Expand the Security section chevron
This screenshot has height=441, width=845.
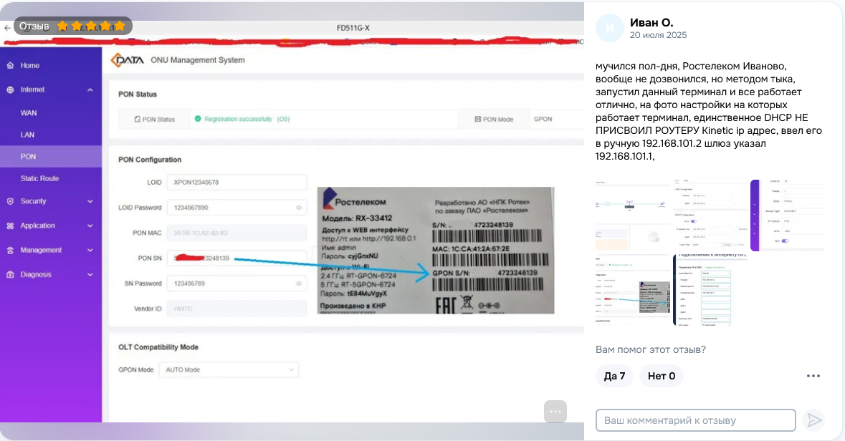(x=90, y=201)
